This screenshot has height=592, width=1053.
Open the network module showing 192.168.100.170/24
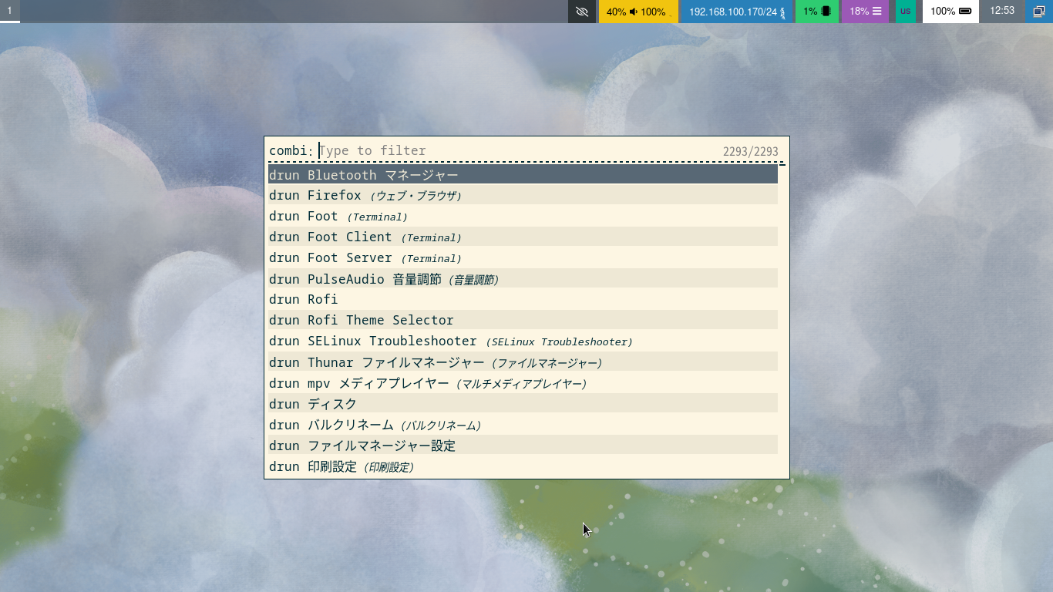(736, 12)
